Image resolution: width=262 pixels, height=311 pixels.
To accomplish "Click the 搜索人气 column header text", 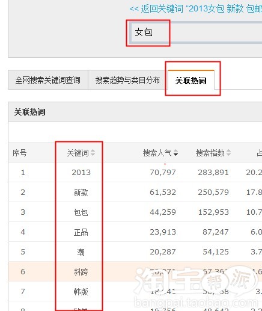I will (x=157, y=153).
